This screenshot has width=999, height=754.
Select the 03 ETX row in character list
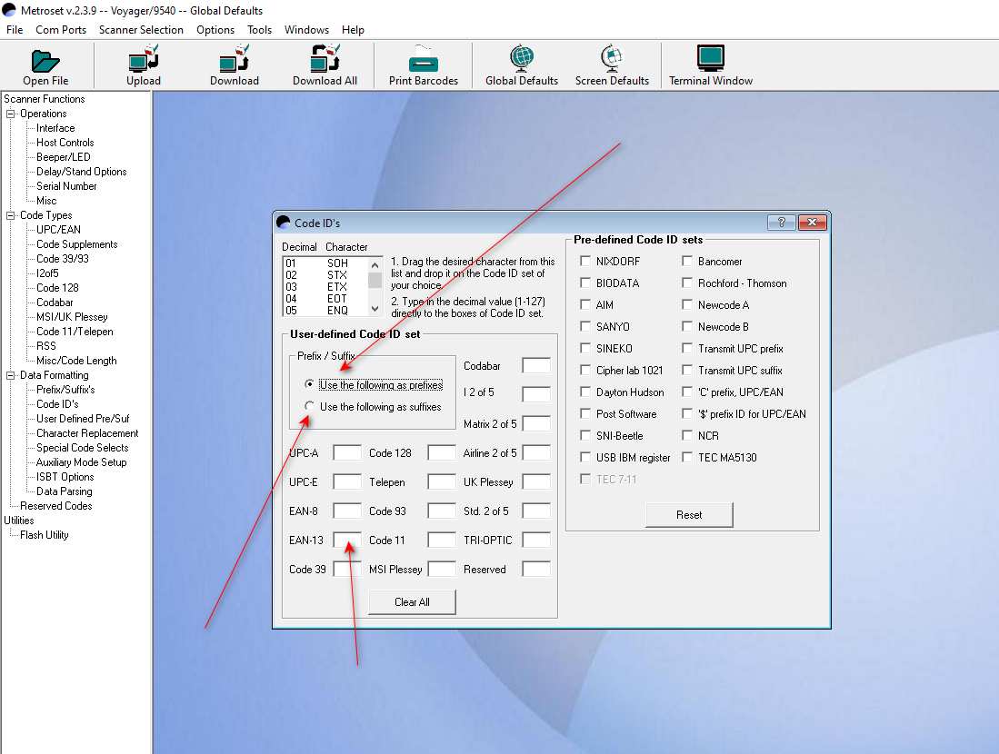point(325,287)
